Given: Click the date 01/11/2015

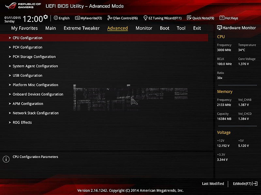Looking at the screenshot, I should point(13,18).
